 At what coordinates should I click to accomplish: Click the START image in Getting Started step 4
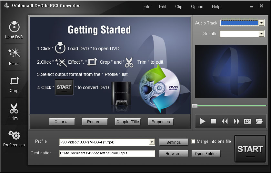64,87
